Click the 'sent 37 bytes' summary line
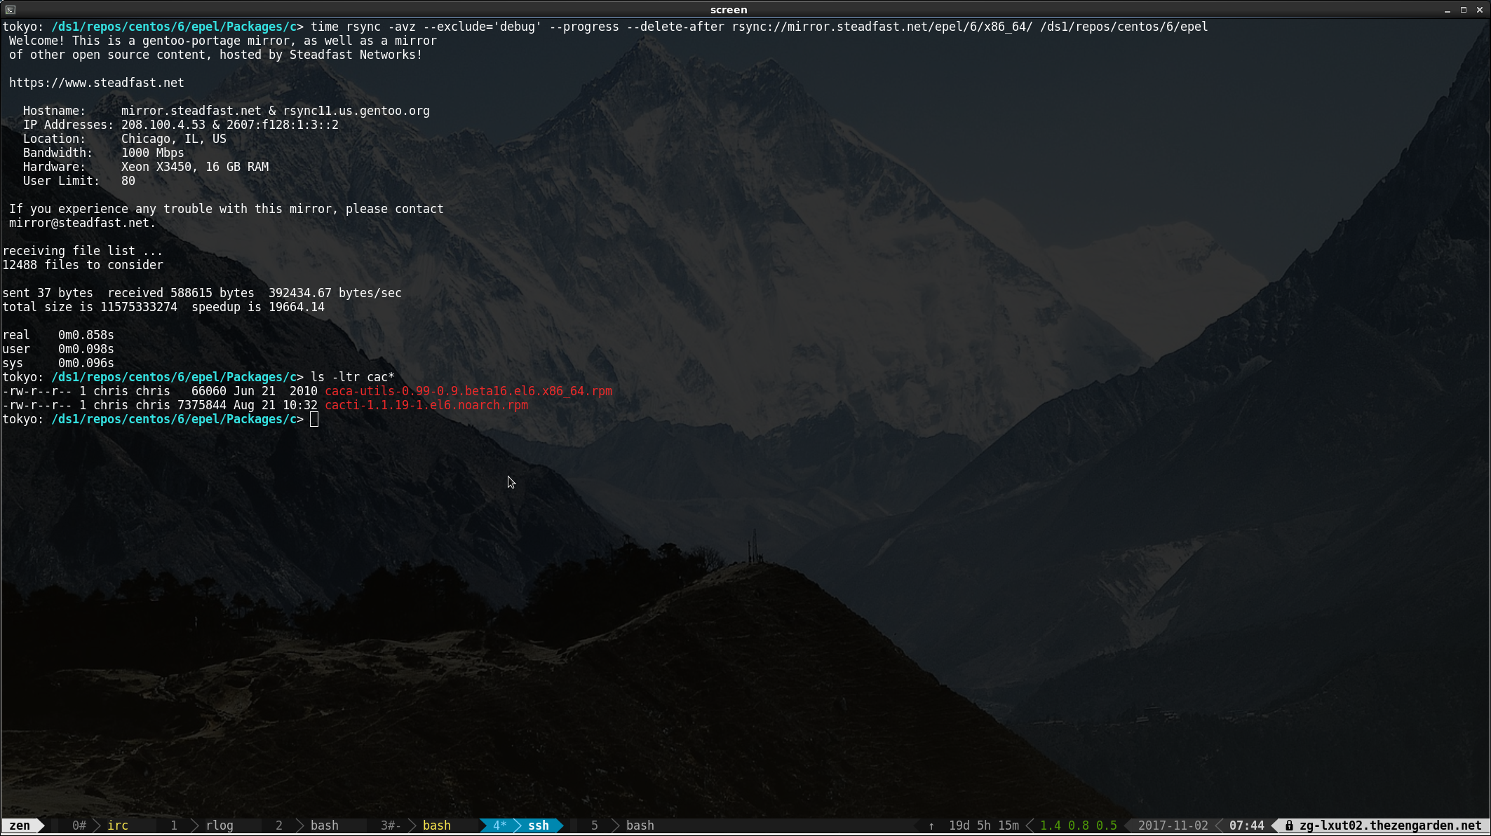The width and height of the screenshot is (1491, 836). coord(201,293)
